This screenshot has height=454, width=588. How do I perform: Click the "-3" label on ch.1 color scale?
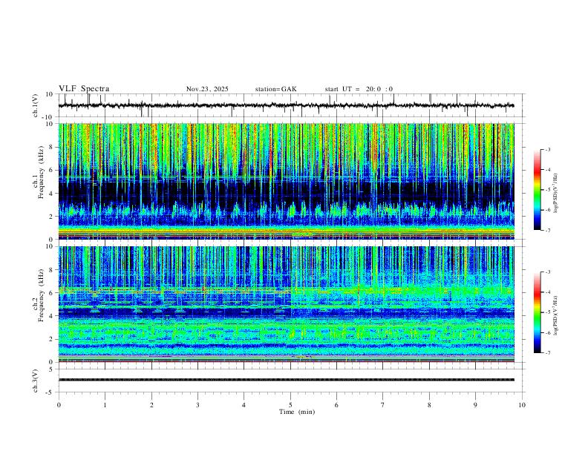[548, 149]
